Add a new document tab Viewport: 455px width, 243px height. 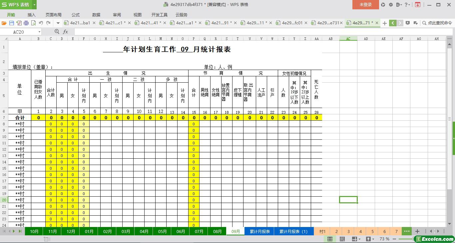coord(385,23)
